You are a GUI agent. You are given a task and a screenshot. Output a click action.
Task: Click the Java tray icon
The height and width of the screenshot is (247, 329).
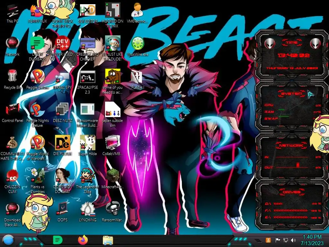(268, 240)
